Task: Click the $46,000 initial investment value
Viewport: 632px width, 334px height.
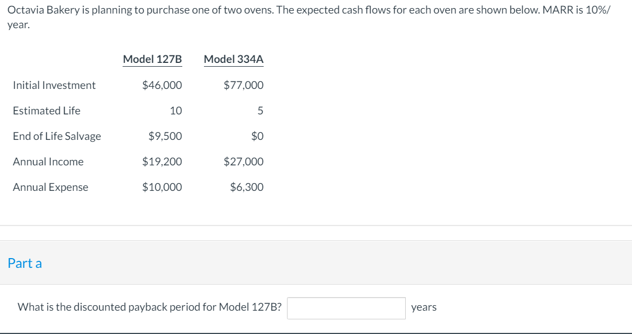Action: (x=162, y=85)
